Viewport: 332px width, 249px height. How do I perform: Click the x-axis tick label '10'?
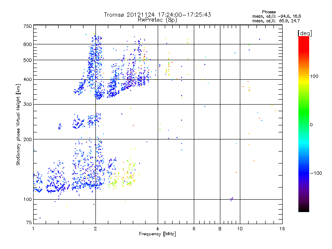tap(240, 229)
